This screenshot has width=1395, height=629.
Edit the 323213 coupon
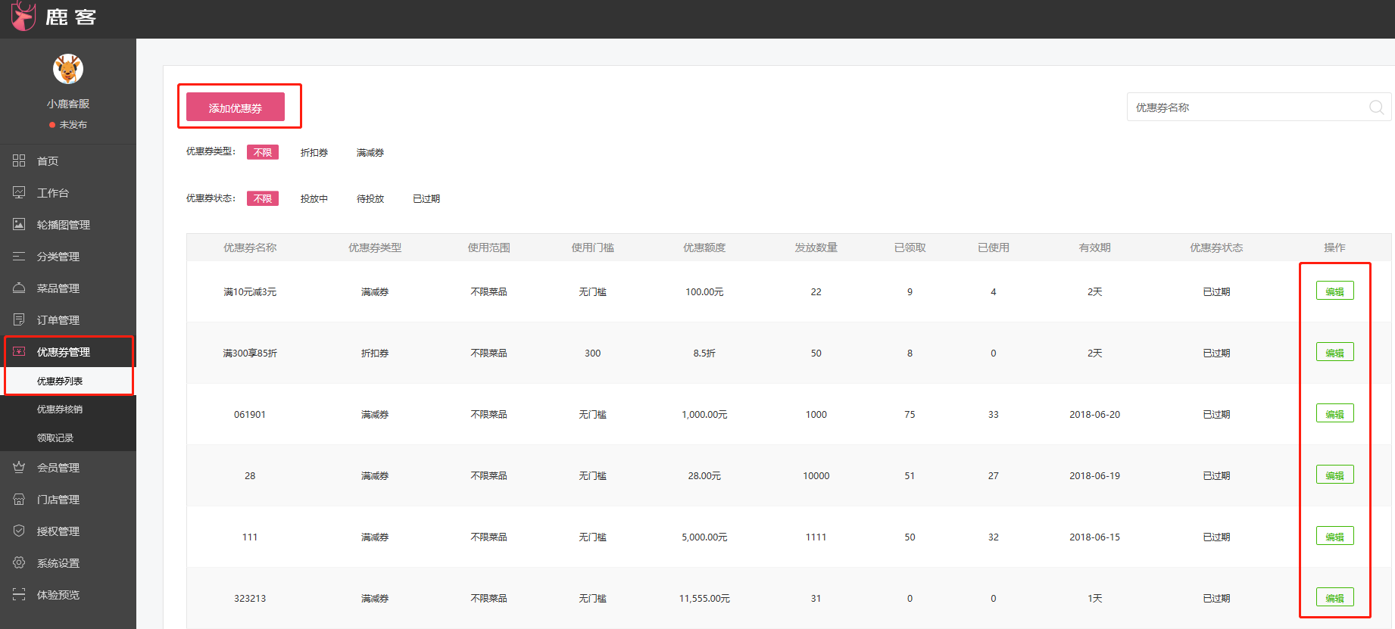pyautogui.click(x=1334, y=598)
